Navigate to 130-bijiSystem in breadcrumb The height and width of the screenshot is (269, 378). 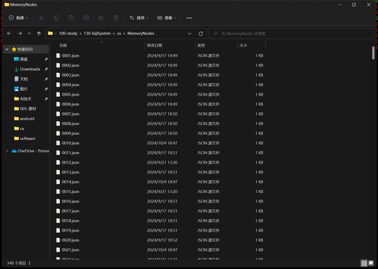(x=97, y=33)
